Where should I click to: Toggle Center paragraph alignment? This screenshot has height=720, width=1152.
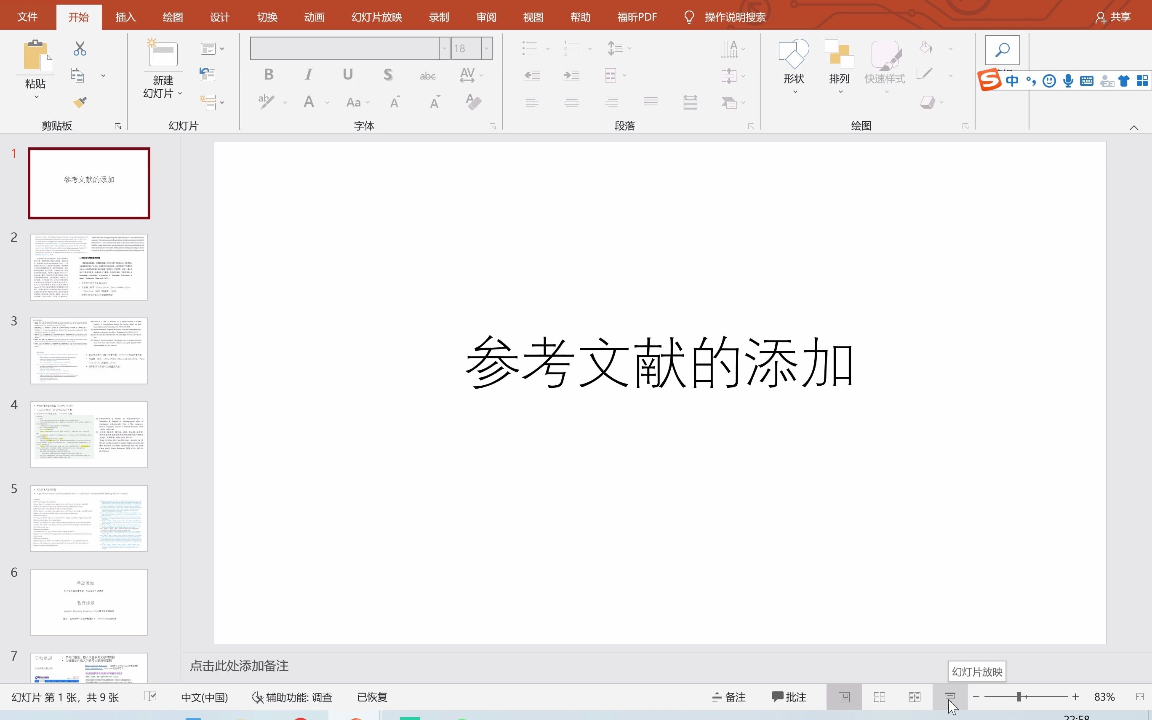pyautogui.click(x=571, y=102)
